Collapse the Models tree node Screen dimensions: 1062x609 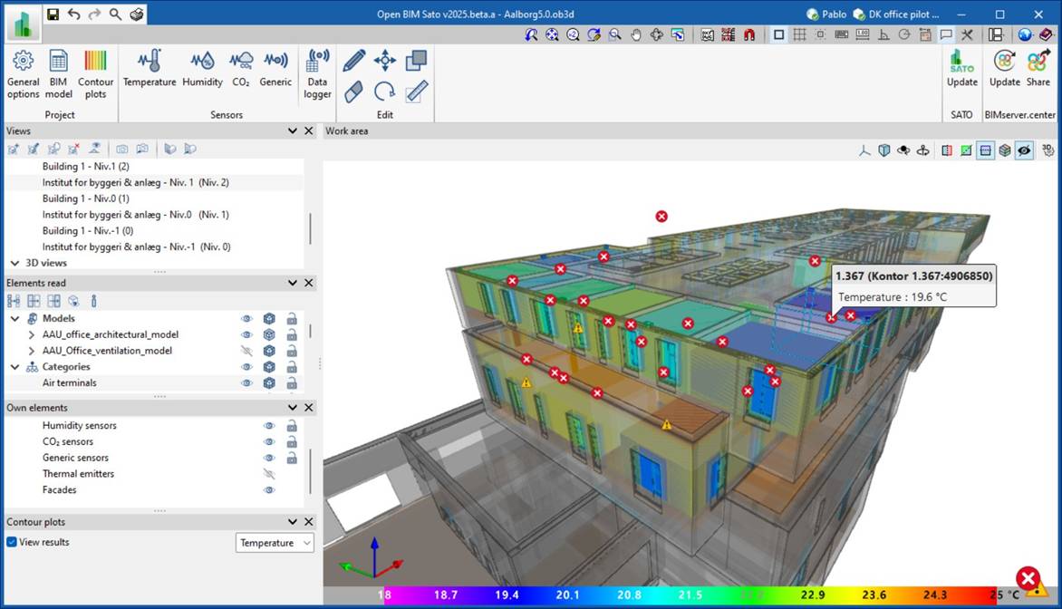click(14, 318)
